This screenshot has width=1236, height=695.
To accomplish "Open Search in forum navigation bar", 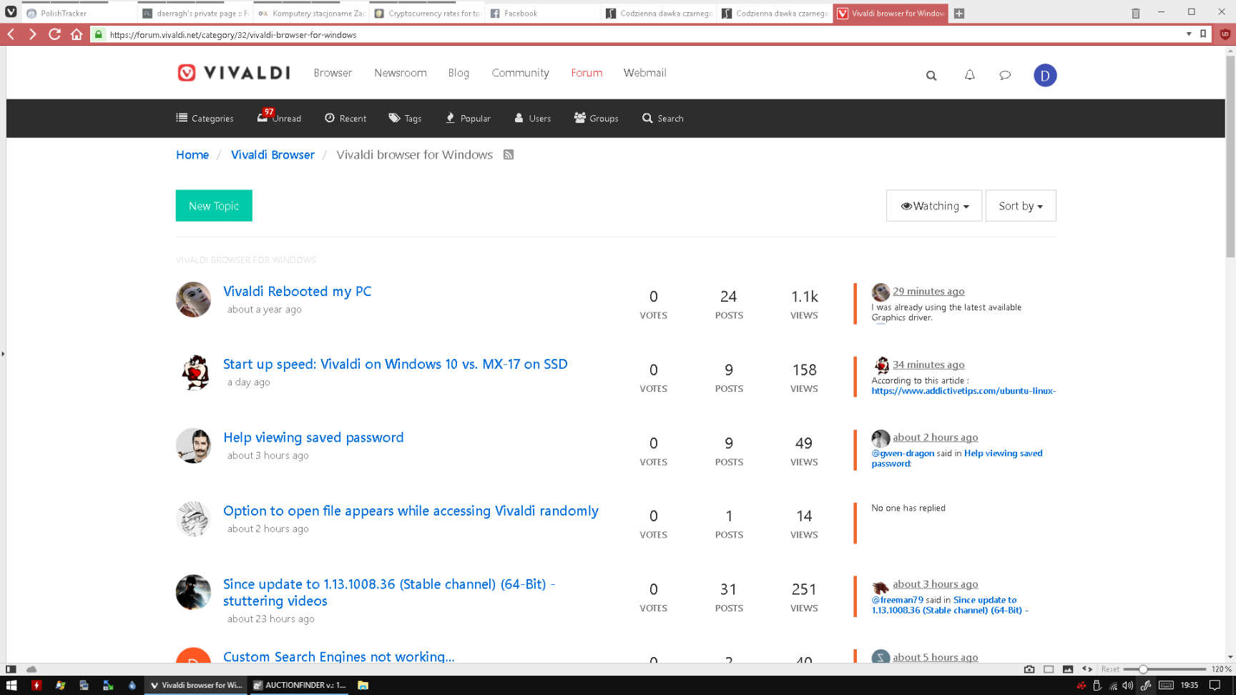I will click(663, 118).
